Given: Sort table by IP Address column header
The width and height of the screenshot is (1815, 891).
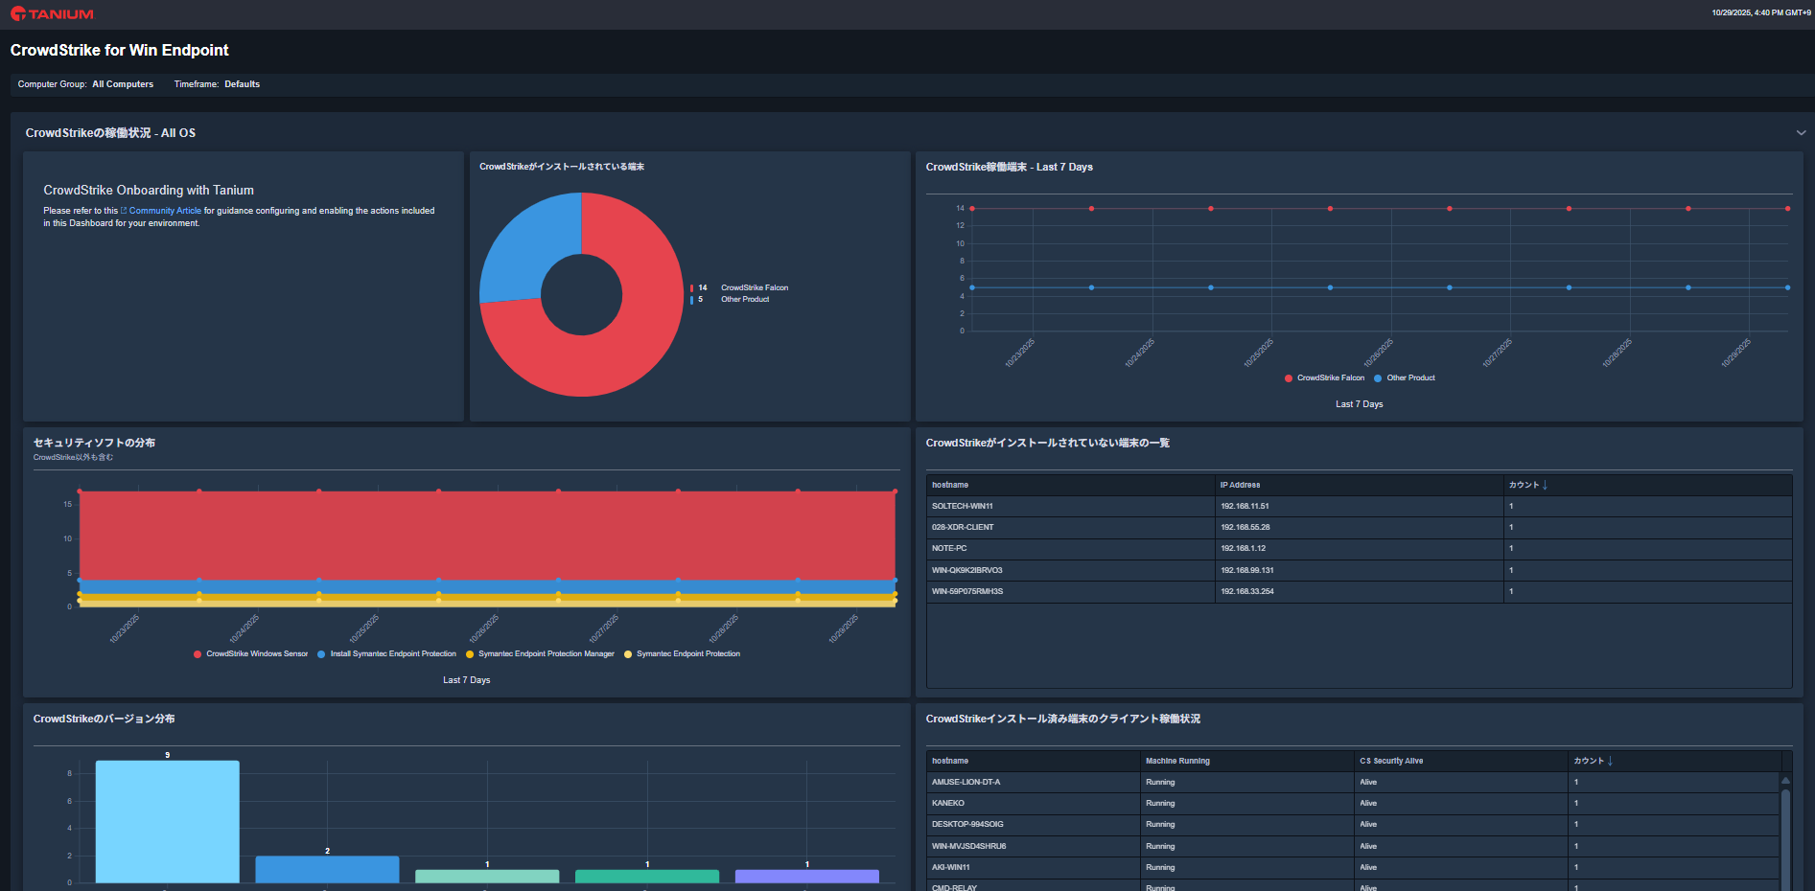Looking at the screenshot, I should click(x=1240, y=485).
